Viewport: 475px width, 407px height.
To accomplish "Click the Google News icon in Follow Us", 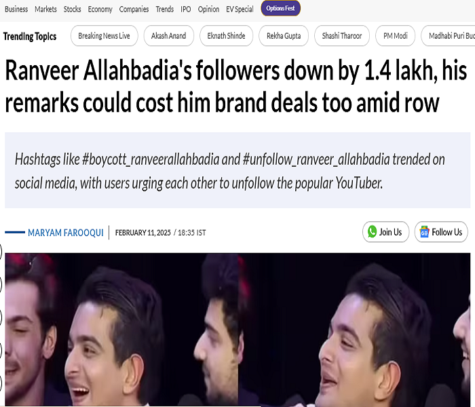I will (424, 232).
